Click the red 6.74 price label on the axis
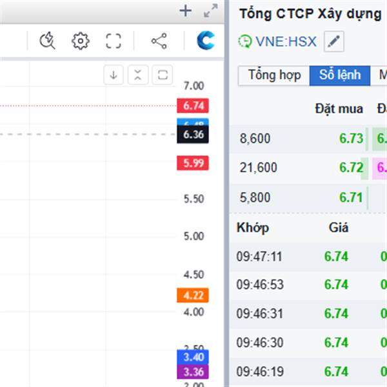Screen dimensions: 387x387 193,106
